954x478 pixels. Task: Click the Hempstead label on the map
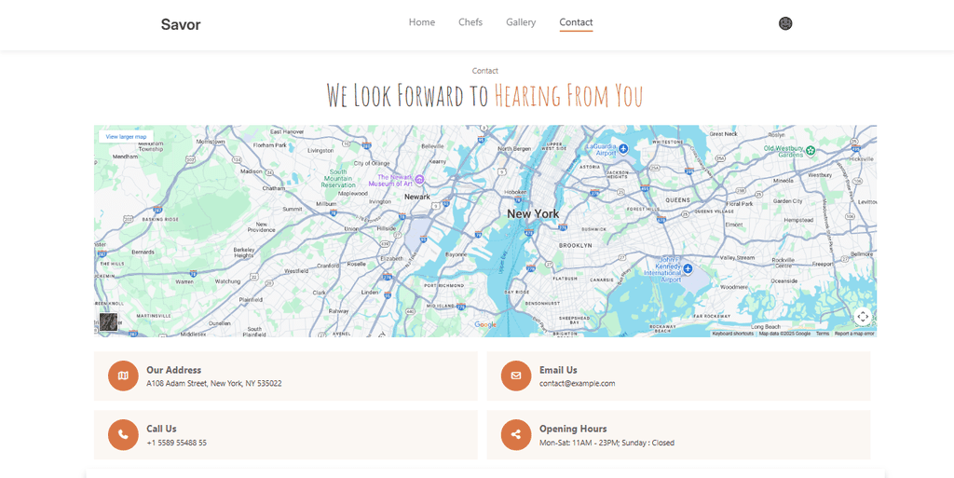point(798,220)
